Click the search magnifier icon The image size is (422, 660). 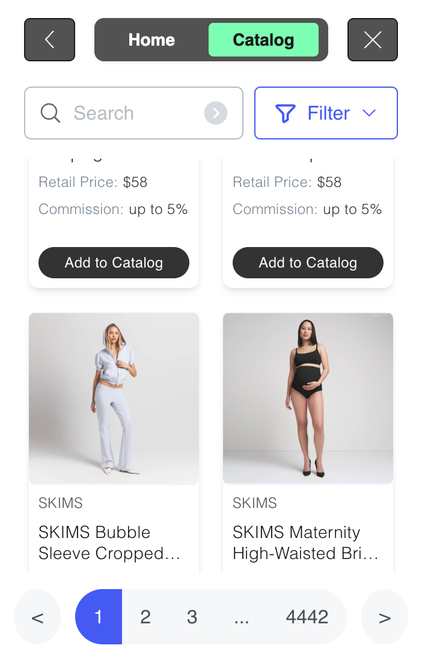click(50, 113)
